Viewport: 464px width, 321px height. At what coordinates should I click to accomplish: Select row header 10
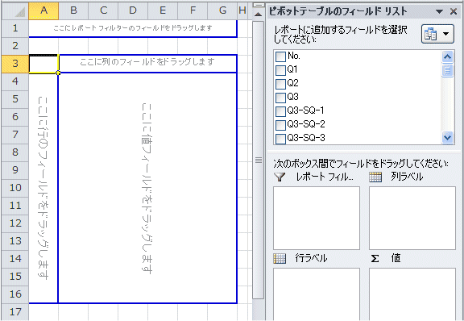coord(15,188)
